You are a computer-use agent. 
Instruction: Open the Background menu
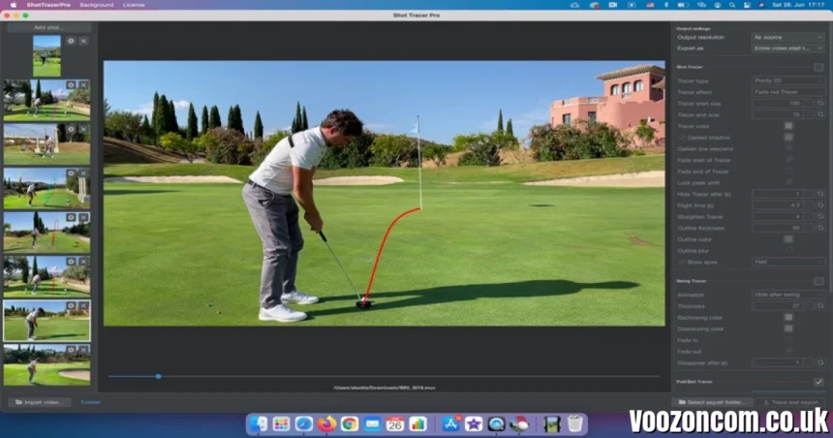pos(96,5)
